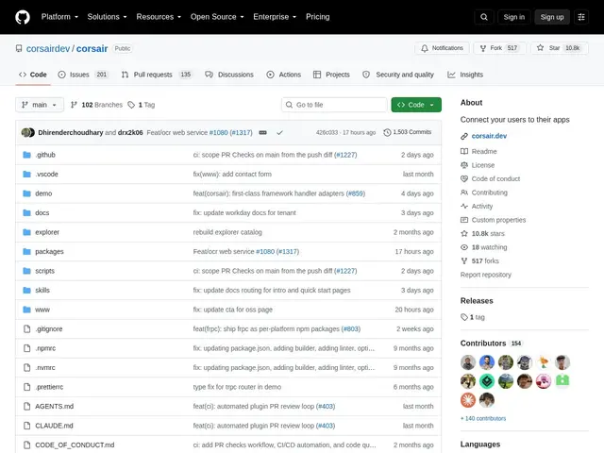Open PR #803 link in .gitignore row
Screen dimensions: 604x453
(351, 329)
